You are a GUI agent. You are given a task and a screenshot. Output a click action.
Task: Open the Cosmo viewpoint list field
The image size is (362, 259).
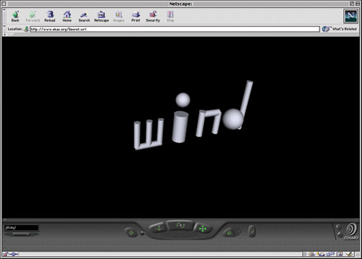(x=22, y=227)
